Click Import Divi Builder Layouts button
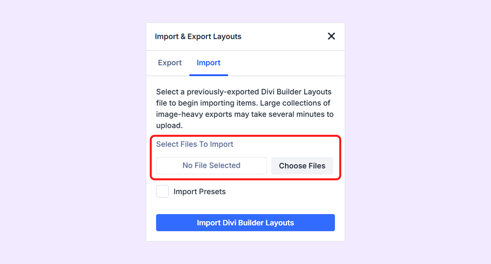The height and width of the screenshot is (264, 491). pos(245,223)
